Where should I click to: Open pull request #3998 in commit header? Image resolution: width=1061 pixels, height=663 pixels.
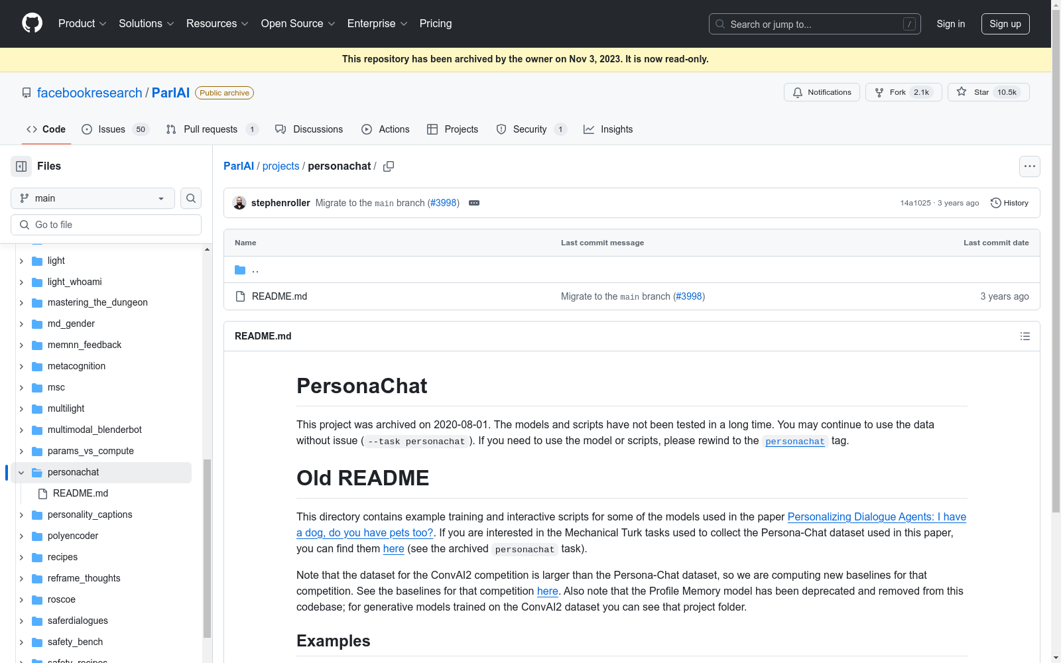point(444,203)
